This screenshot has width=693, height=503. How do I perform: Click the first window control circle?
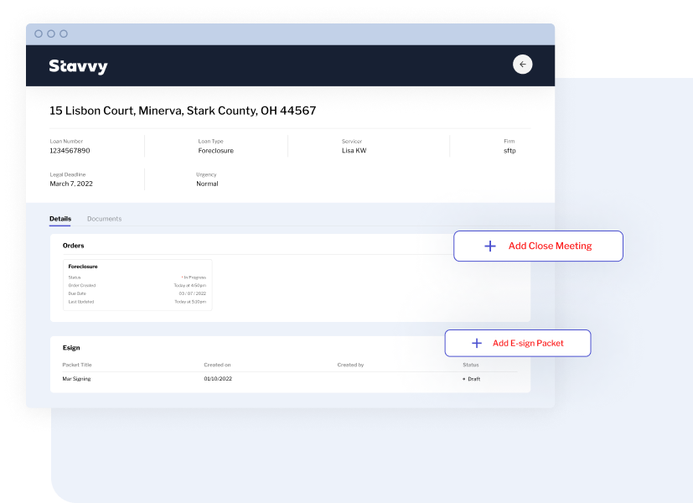point(39,34)
